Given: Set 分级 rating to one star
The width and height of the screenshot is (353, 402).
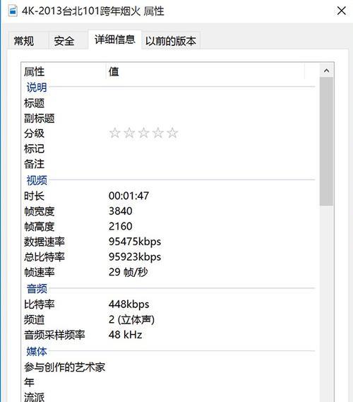Looking at the screenshot, I should [x=115, y=133].
